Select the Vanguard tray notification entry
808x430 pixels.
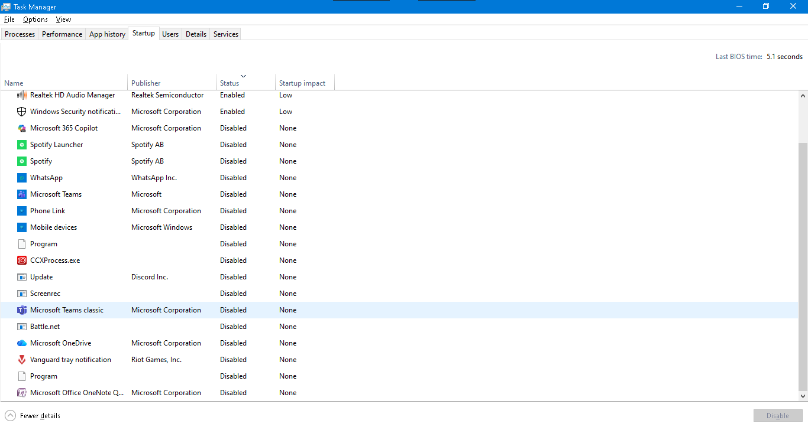pos(71,360)
